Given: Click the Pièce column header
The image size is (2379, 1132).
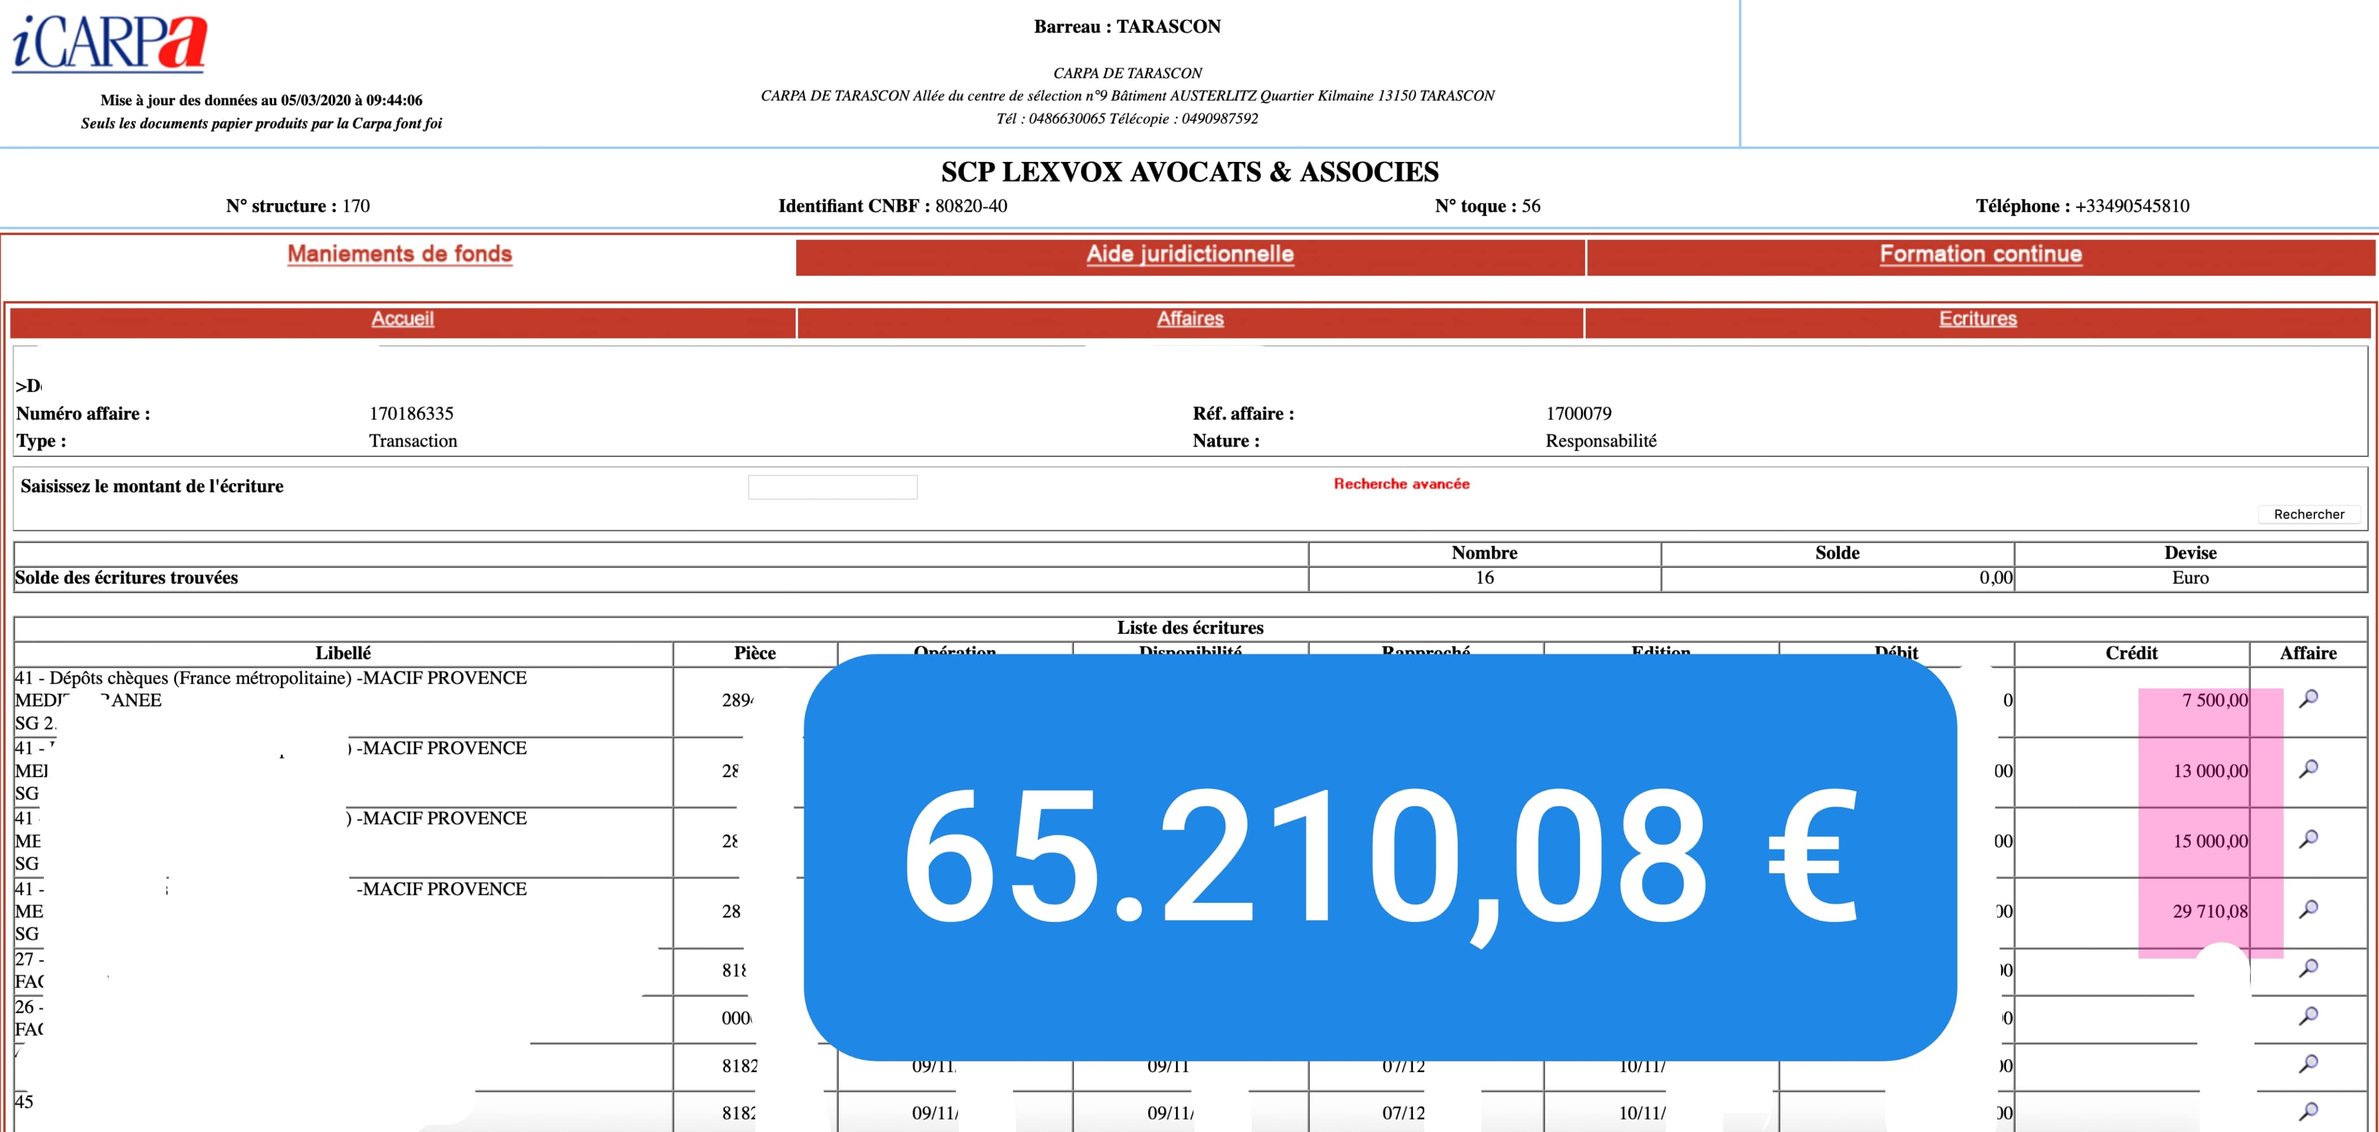Looking at the screenshot, I should click(x=754, y=653).
